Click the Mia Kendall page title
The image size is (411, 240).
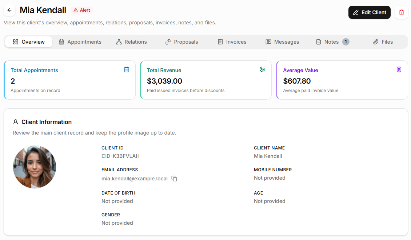pyautogui.click(x=43, y=10)
